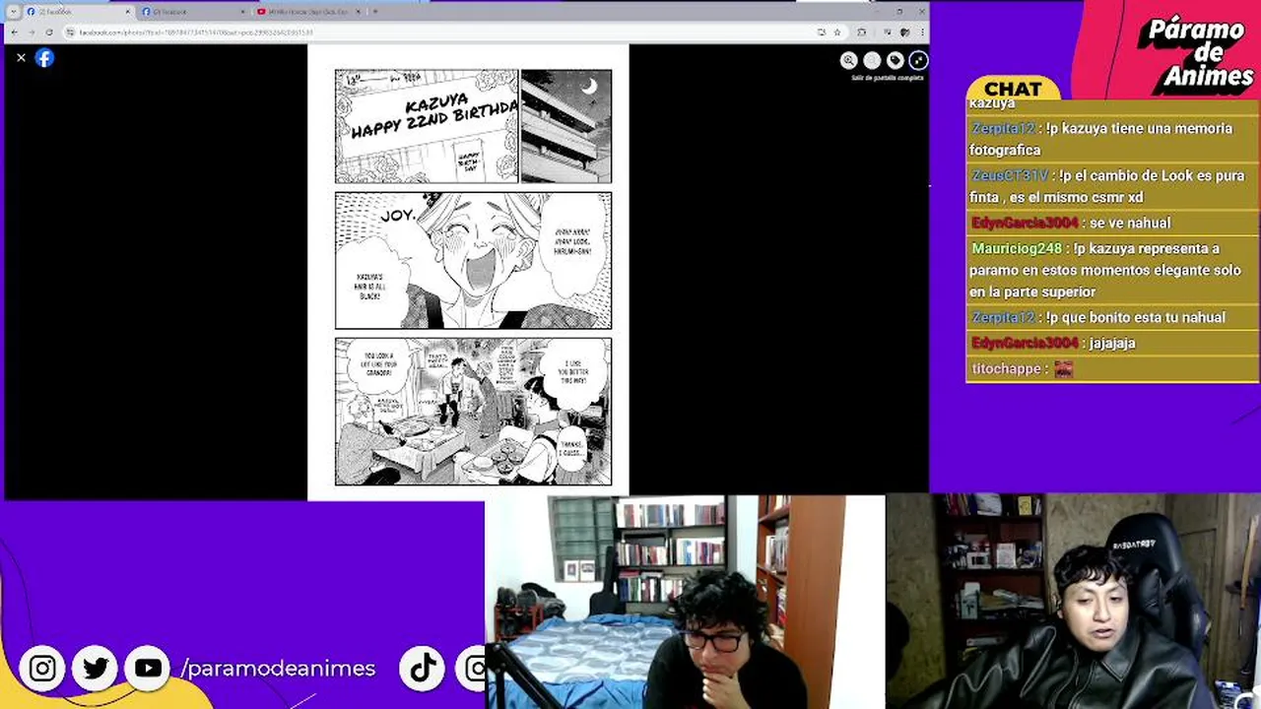The image size is (1261, 709).
Task: Open the Chrome extensions menu
Action: tap(862, 32)
